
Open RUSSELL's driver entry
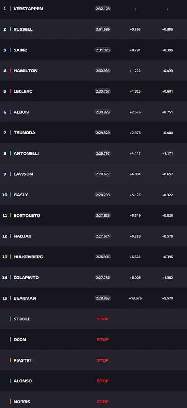[93, 29]
